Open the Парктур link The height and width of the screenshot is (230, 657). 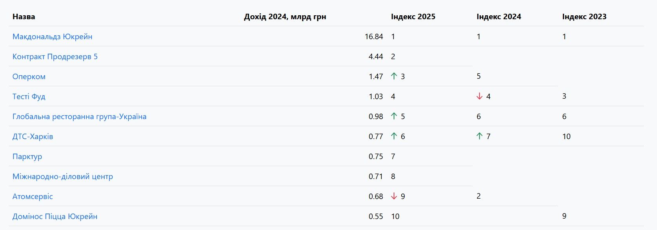point(27,156)
